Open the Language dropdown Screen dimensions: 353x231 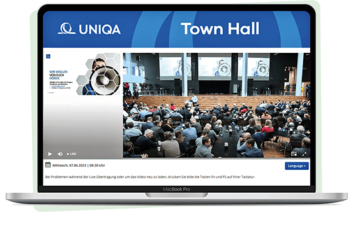pyautogui.click(x=297, y=166)
